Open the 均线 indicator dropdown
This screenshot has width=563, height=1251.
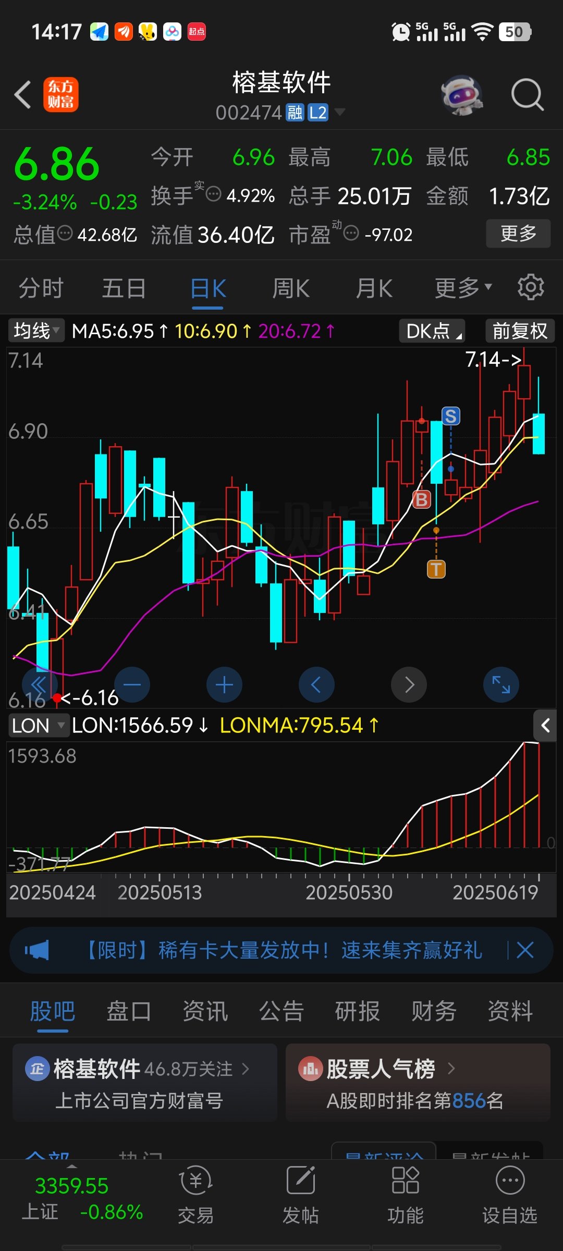coord(36,330)
